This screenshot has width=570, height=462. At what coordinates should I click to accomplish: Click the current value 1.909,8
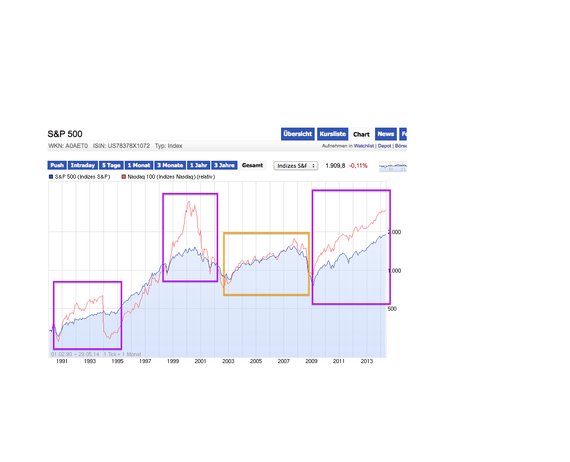click(335, 166)
